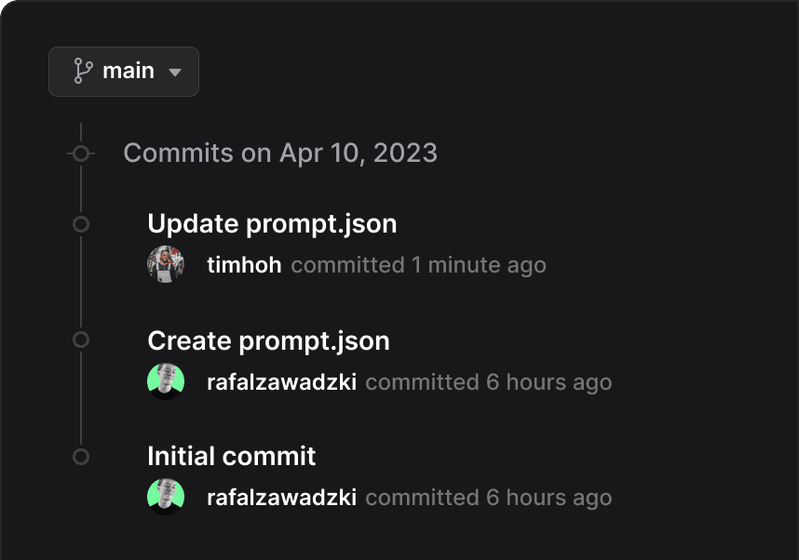Click the caret arrow in the branch selector
Screen dimensions: 799x560
pos(175,71)
